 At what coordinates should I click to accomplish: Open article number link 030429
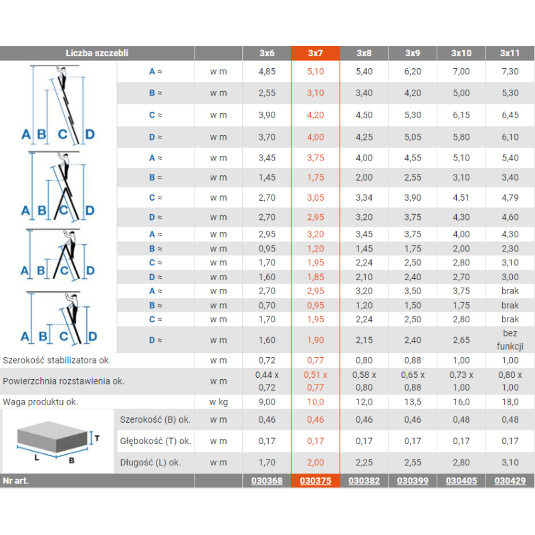point(510,481)
